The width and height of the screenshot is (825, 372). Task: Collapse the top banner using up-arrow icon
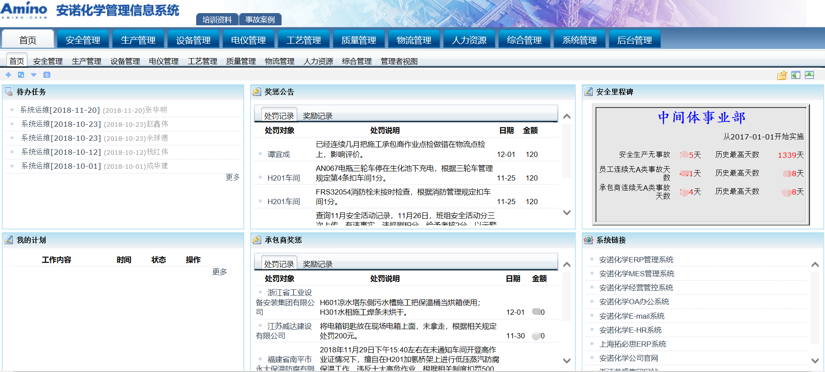(809, 75)
